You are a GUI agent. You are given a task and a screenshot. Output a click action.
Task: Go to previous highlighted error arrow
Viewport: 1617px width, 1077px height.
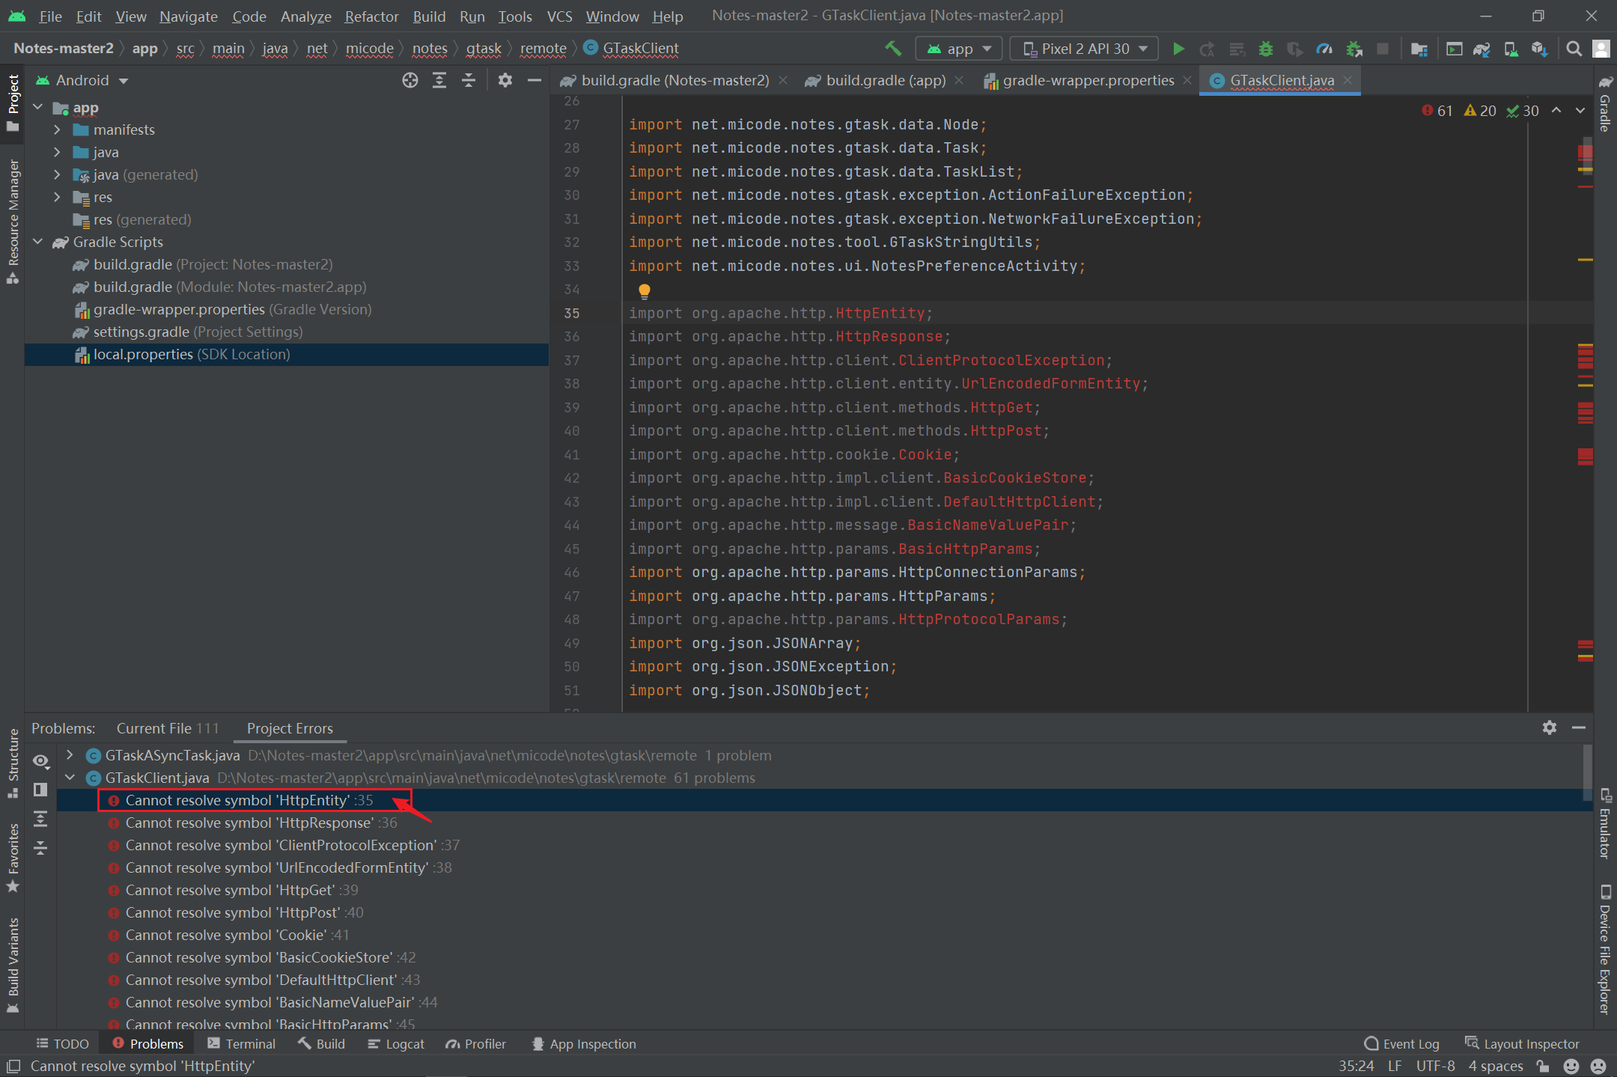[x=1556, y=111]
